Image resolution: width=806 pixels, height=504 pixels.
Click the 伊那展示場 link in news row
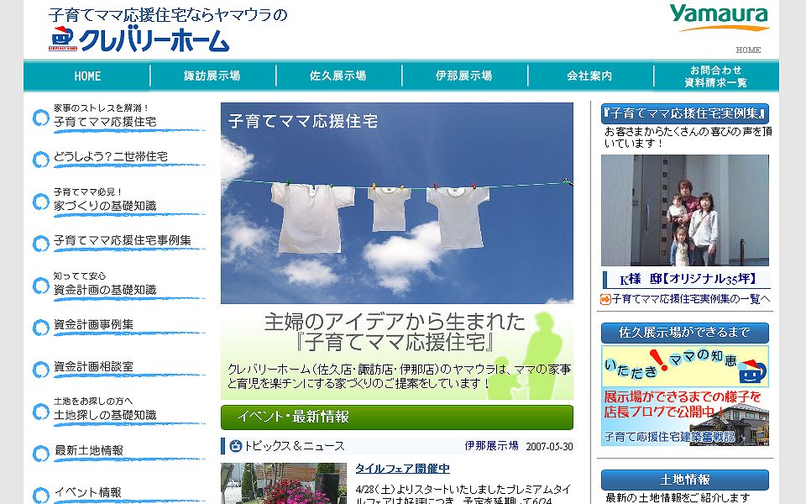click(491, 446)
